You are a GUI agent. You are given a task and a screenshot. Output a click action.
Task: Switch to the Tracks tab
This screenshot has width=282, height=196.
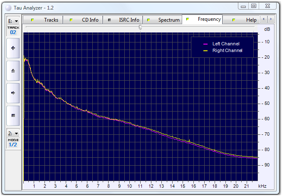point(46,20)
